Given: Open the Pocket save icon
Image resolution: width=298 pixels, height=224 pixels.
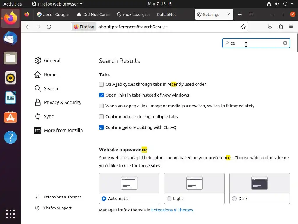Looking at the screenshot, I should coord(270,27).
